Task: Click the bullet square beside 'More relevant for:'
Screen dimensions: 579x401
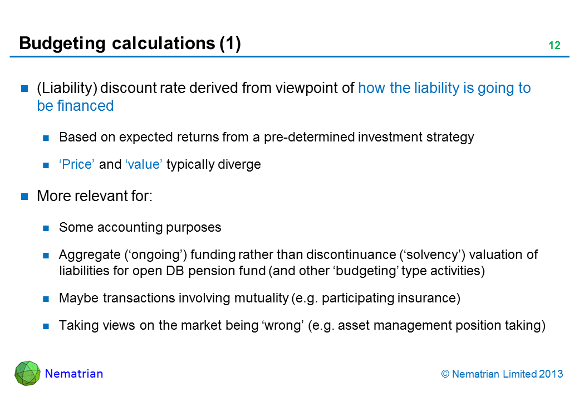Action: coord(25,196)
